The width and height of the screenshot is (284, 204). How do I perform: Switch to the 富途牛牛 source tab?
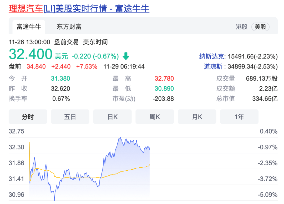pos(29,27)
